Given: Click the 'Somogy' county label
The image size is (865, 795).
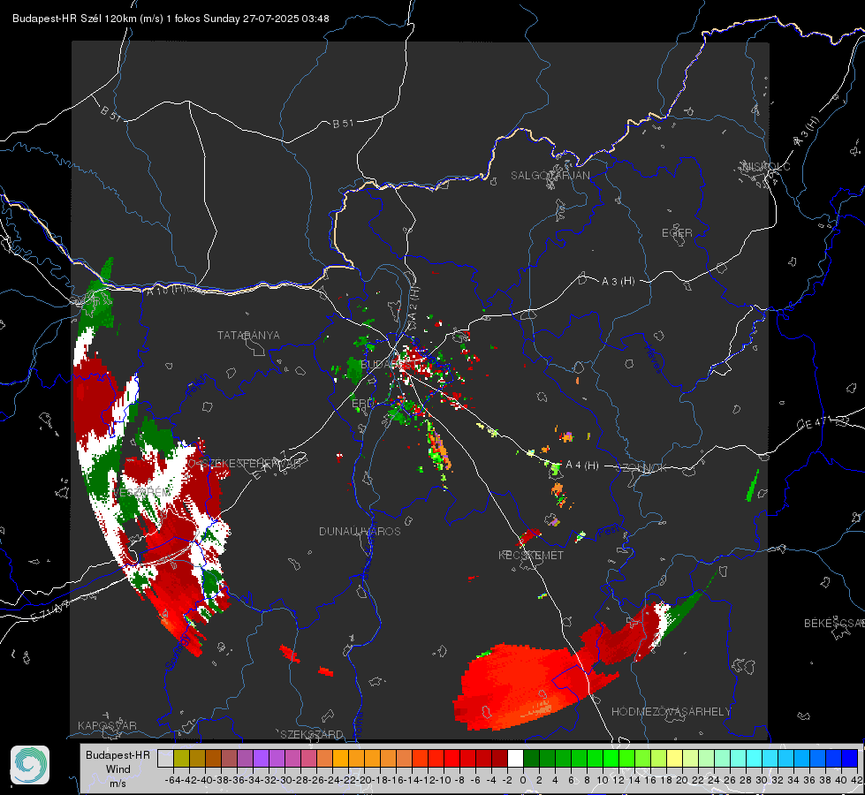Looking at the screenshot, I should [x=177, y=651].
